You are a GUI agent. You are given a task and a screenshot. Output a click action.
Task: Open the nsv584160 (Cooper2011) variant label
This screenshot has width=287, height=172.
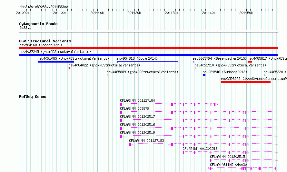point(41,45)
